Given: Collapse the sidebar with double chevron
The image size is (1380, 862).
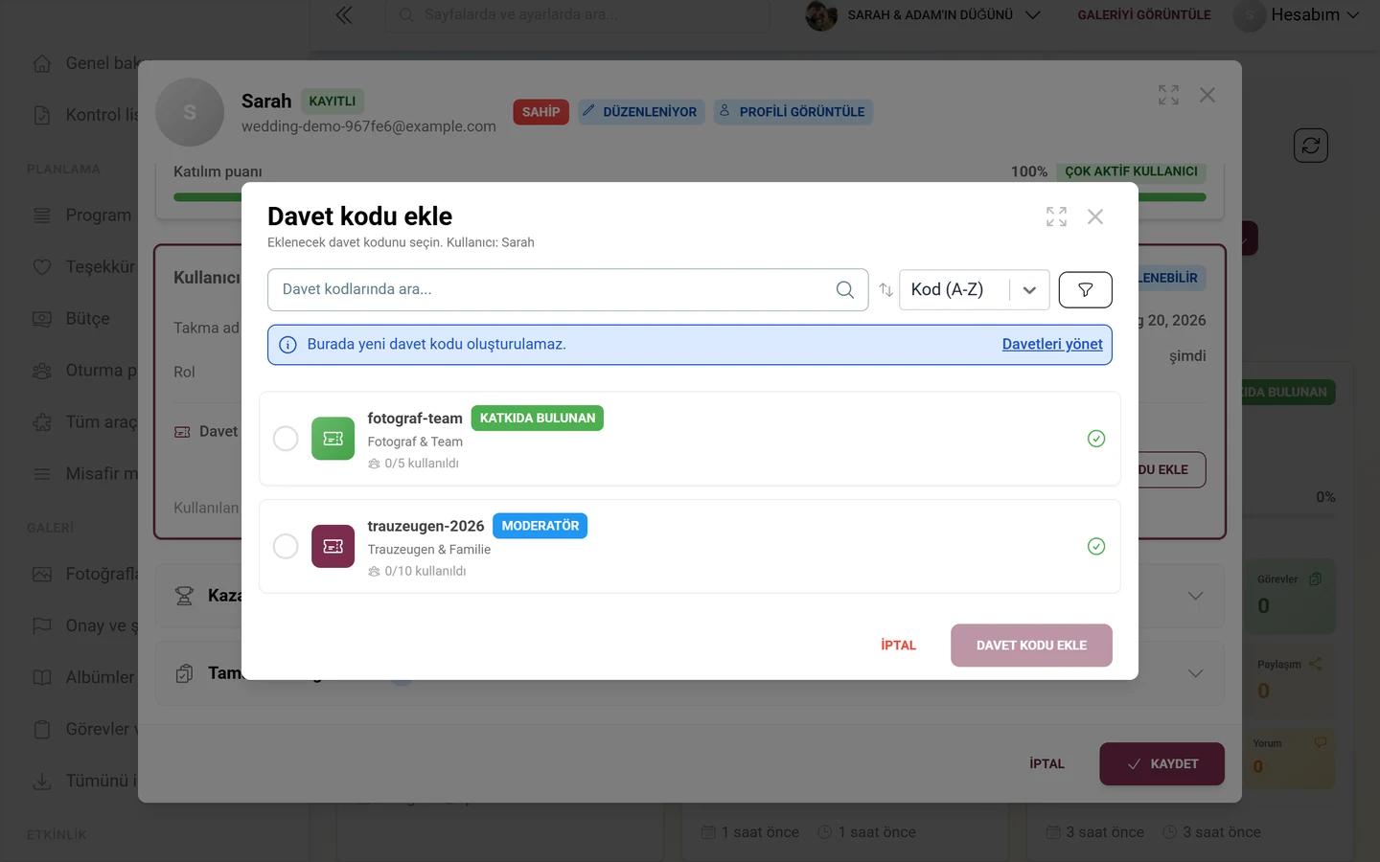Looking at the screenshot, I should tap(344, 15).
